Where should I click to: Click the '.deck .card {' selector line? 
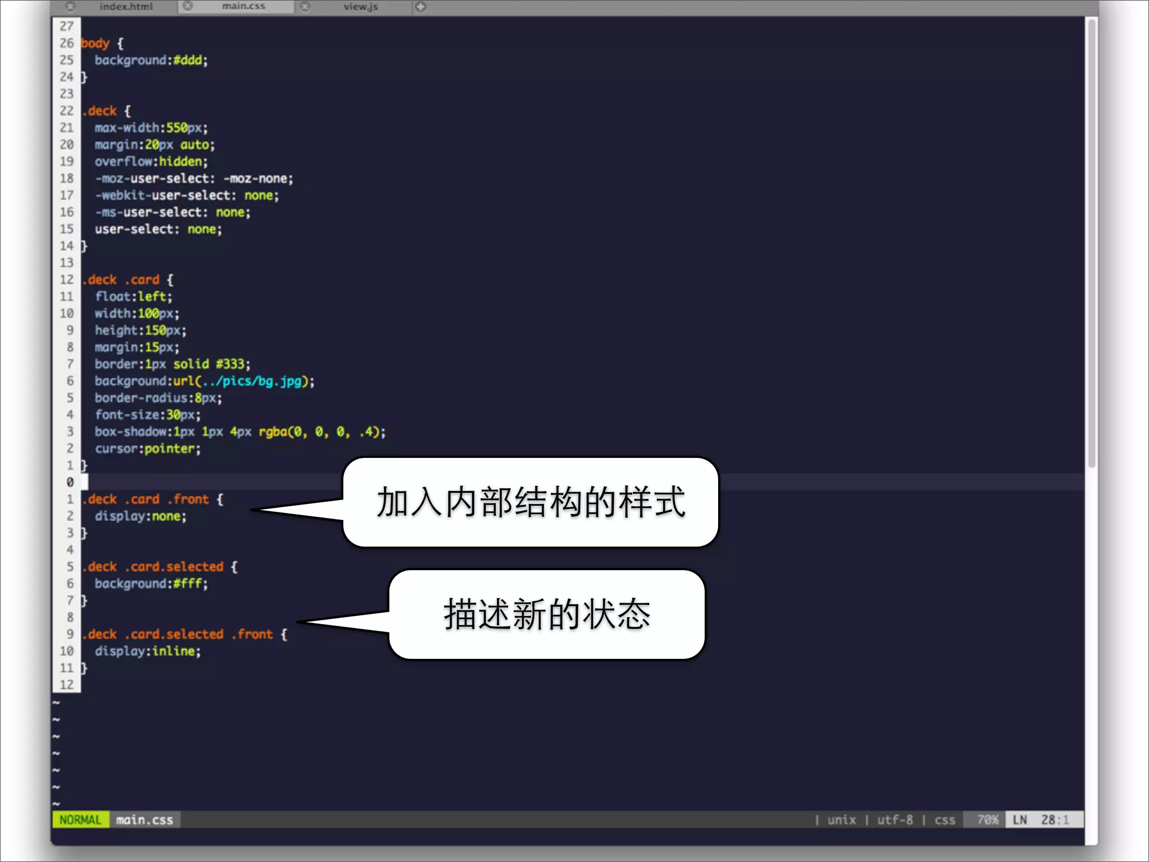[x=128, y=279]
